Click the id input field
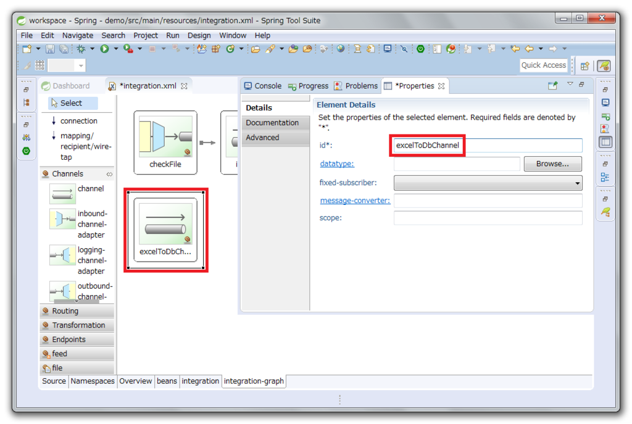This screenshot has height=424, width=632. [488, 145]
